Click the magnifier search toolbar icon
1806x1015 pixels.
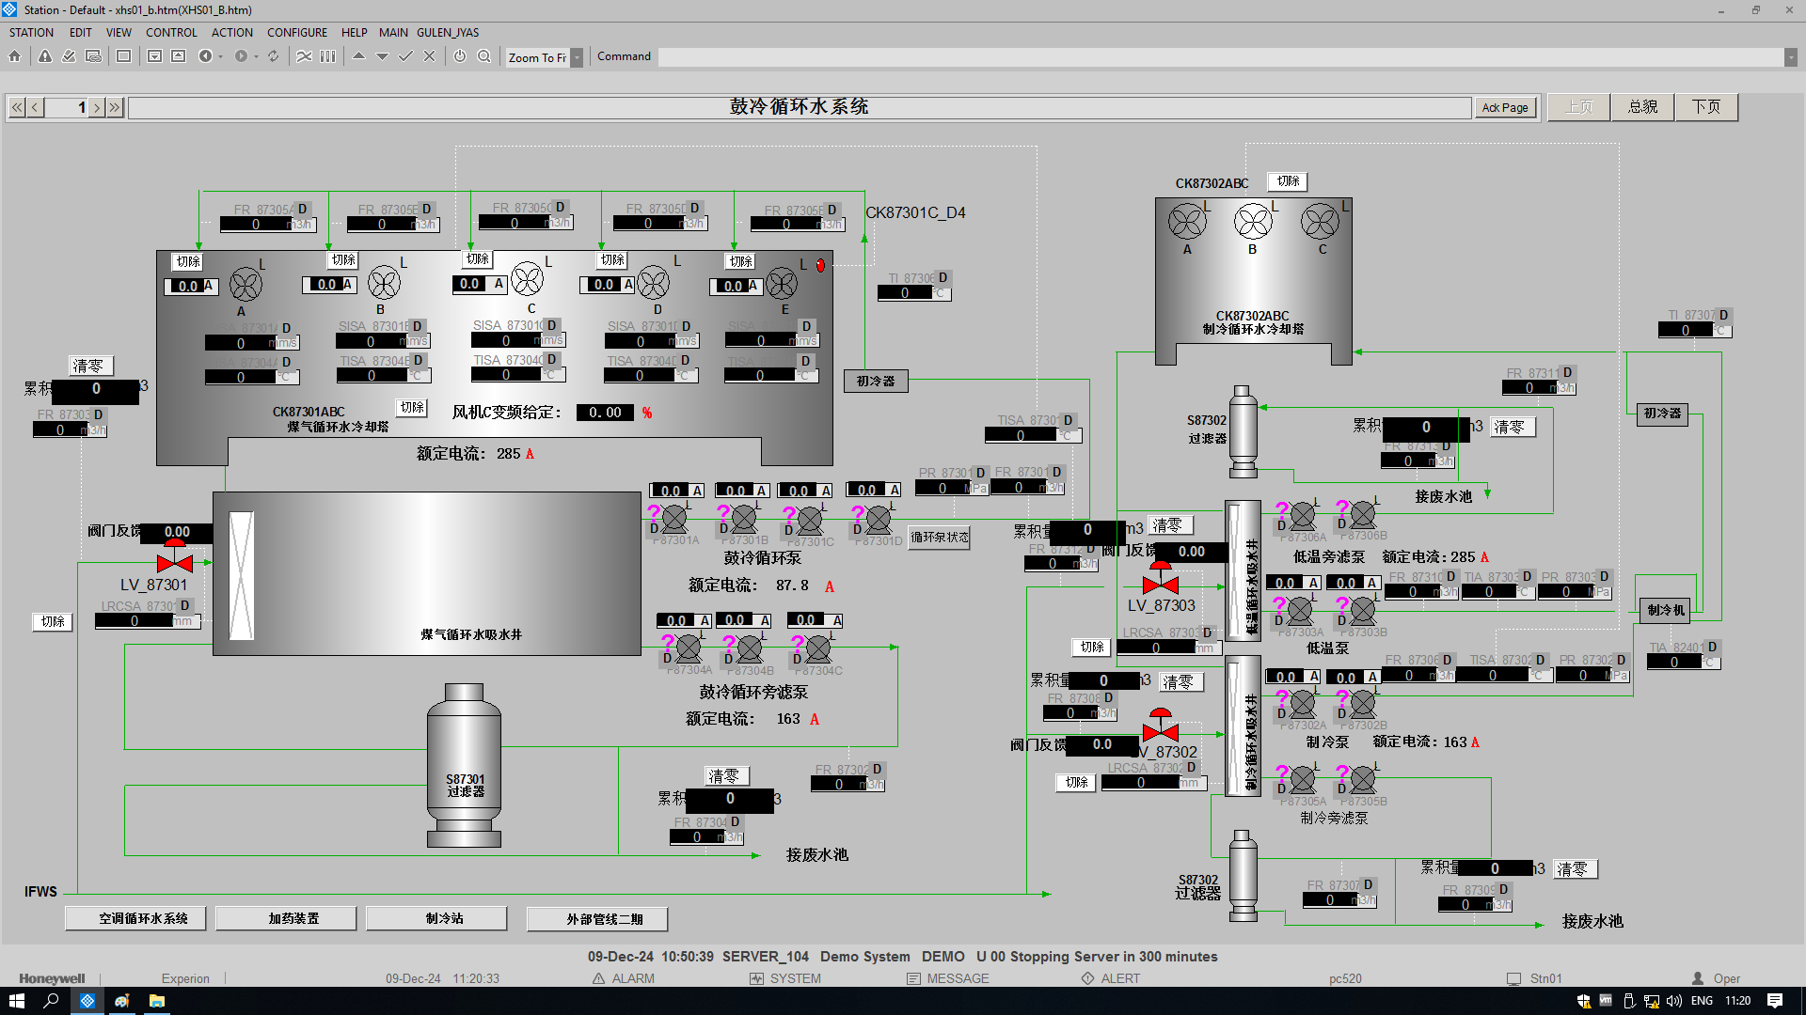(x=483, y=56)
